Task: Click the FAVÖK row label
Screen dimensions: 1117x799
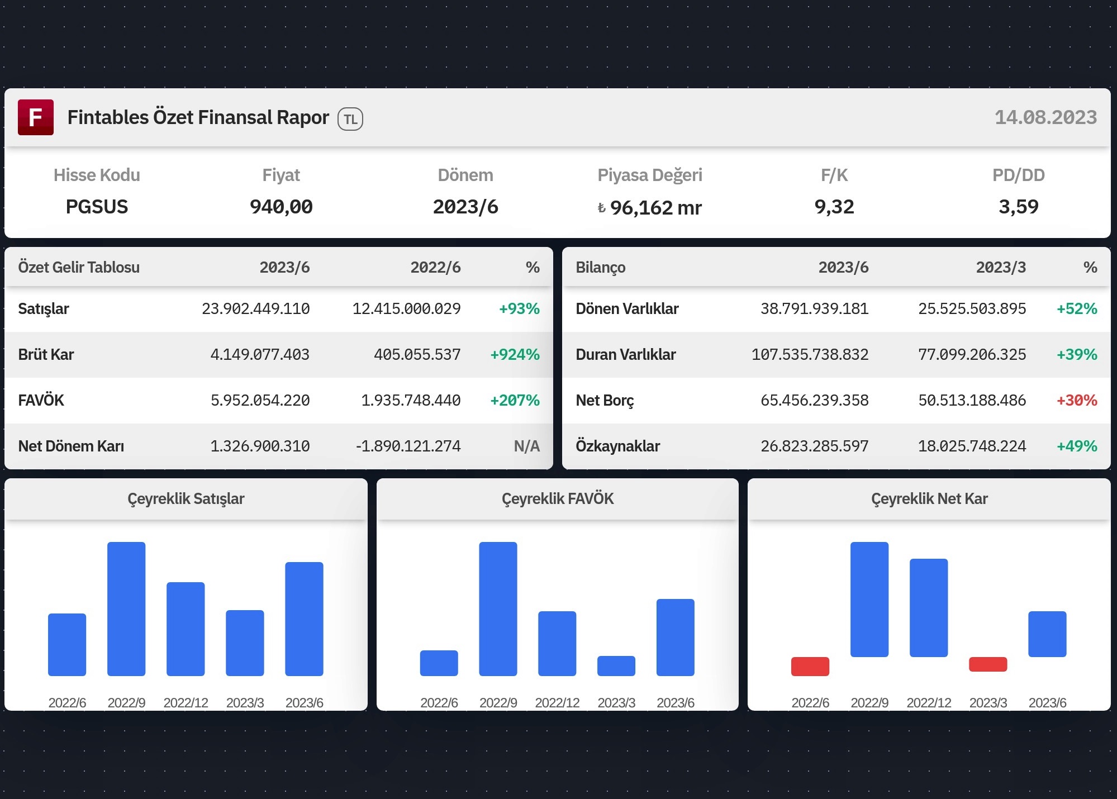Action: click(41, 400)
